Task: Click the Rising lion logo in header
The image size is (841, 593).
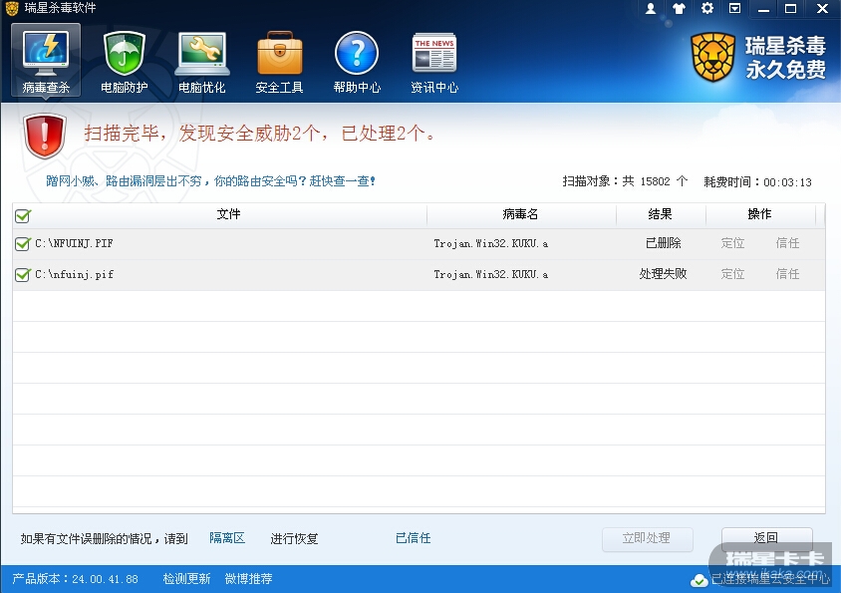Action: (x=712, y=57)
